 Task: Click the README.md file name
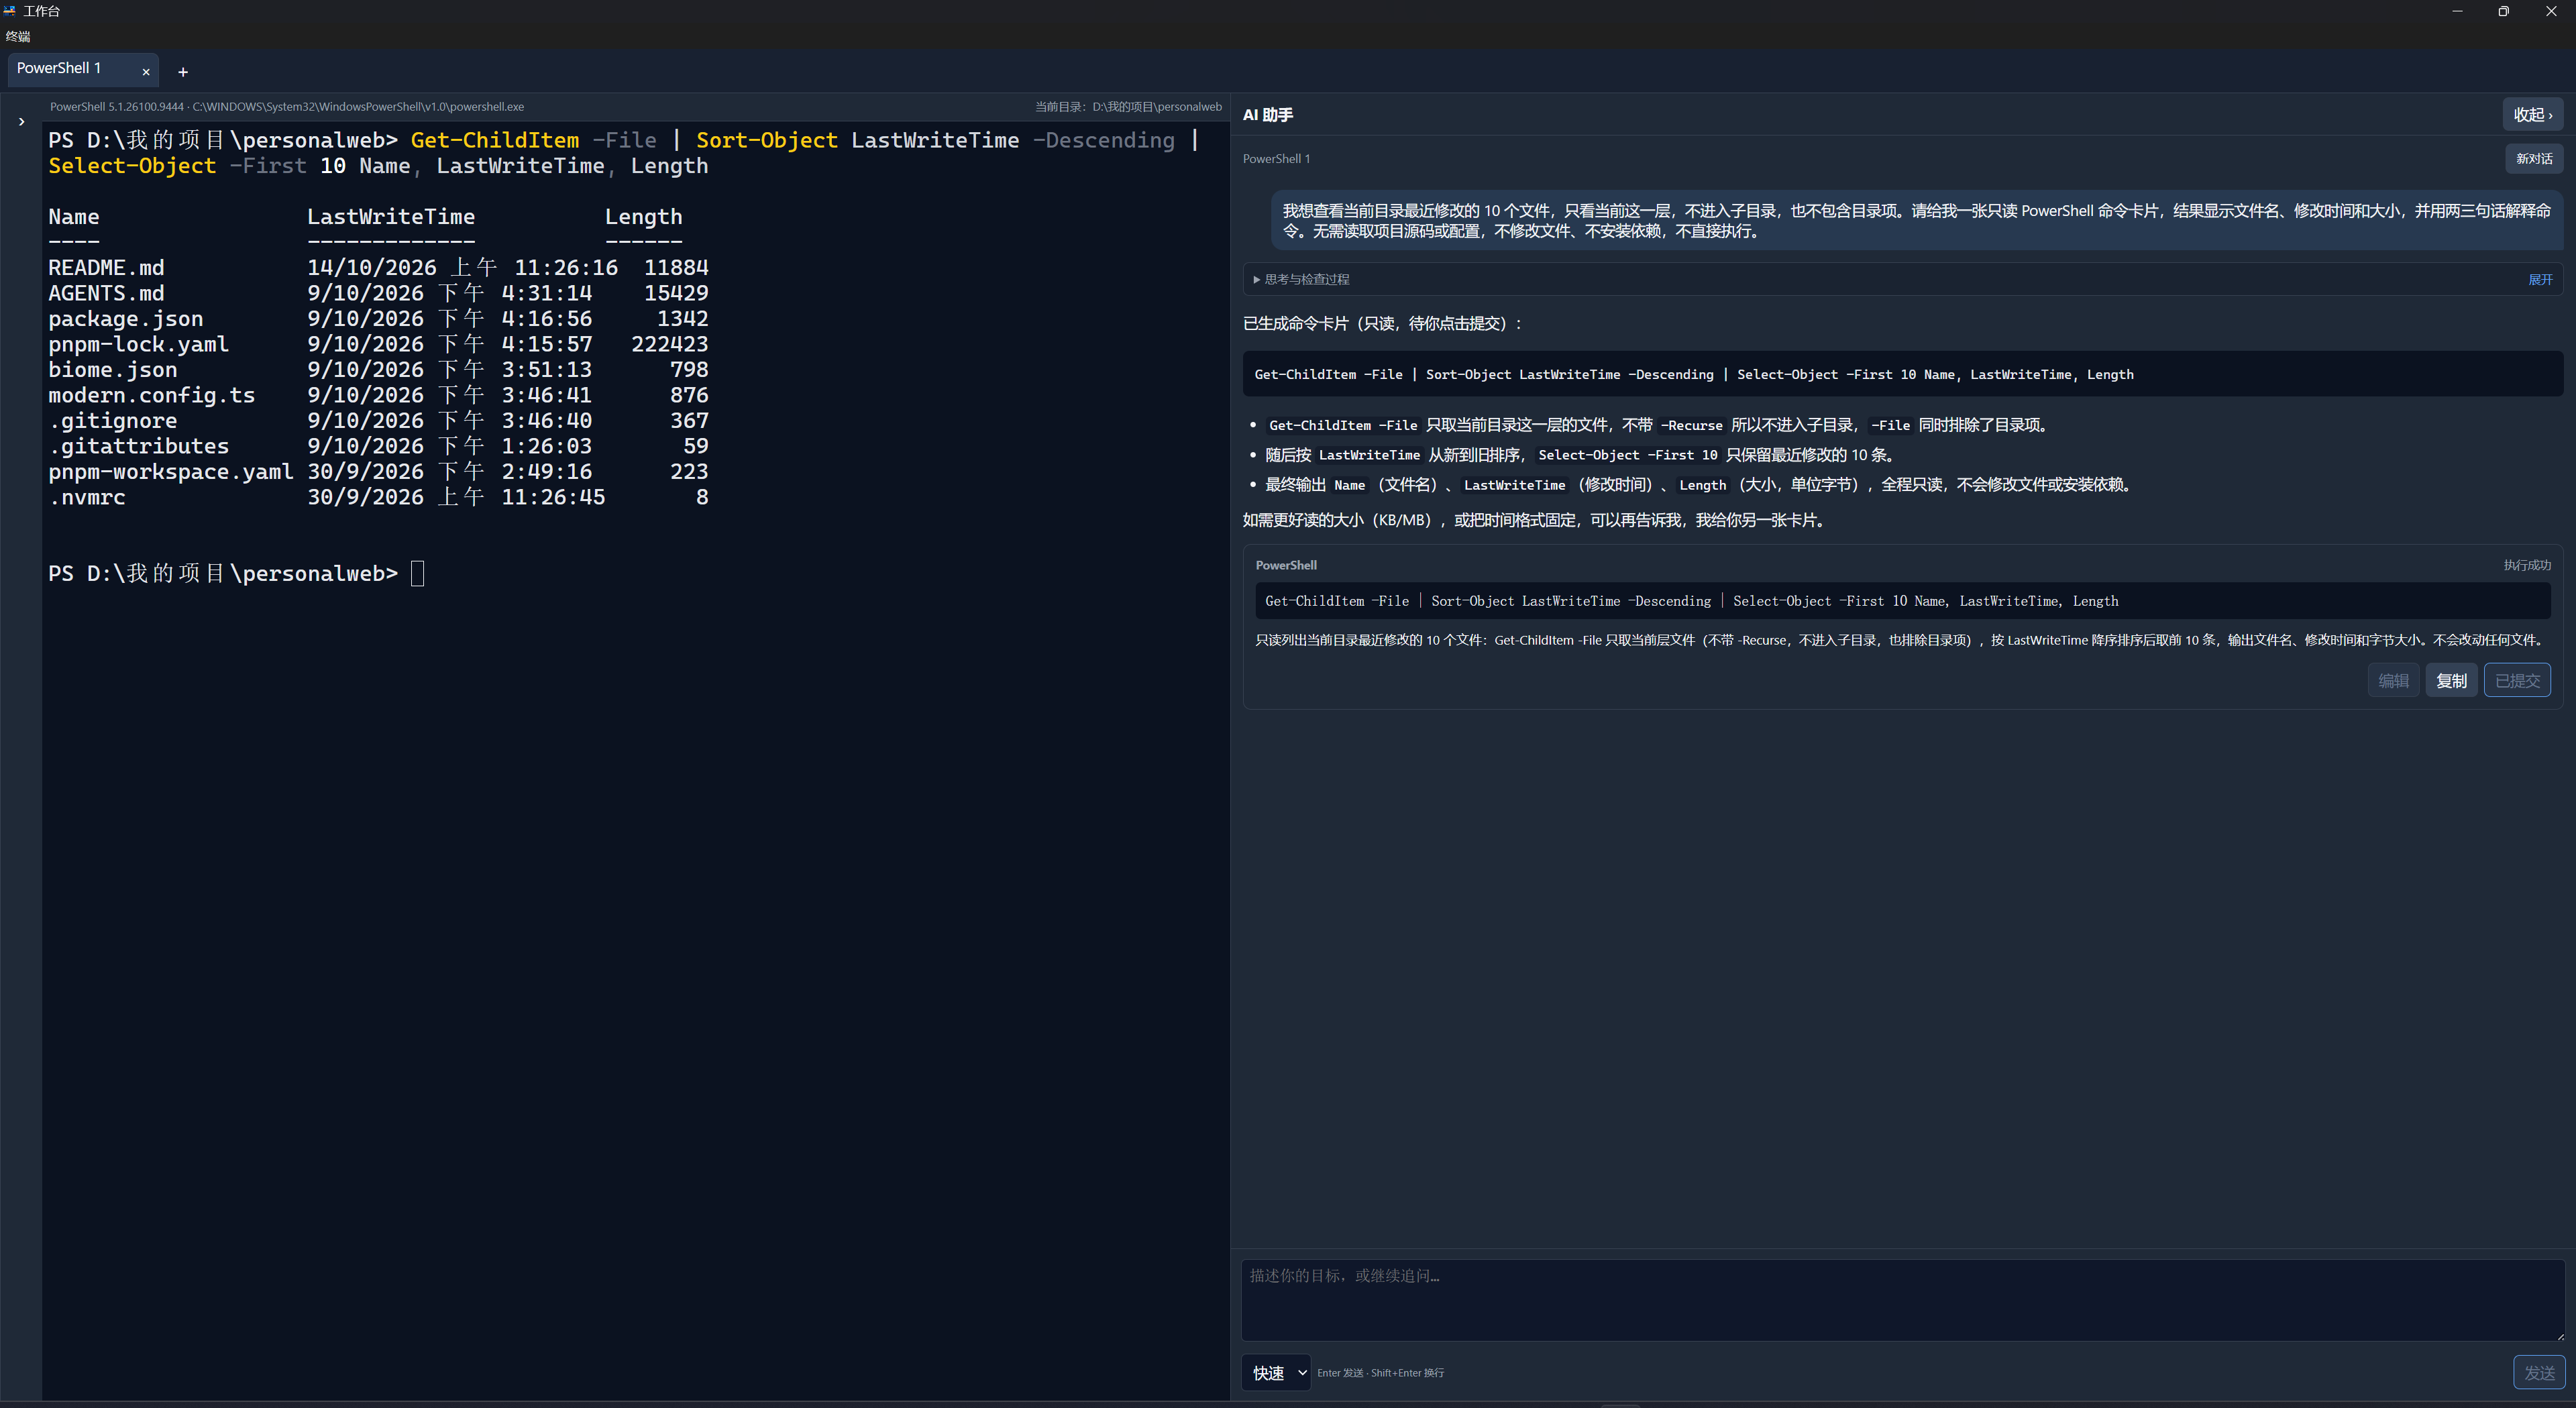(106, 268)
